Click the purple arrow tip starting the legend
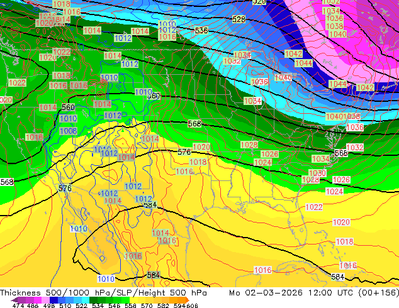This screenshot has height=308, width=399. [x=14, y=300]
